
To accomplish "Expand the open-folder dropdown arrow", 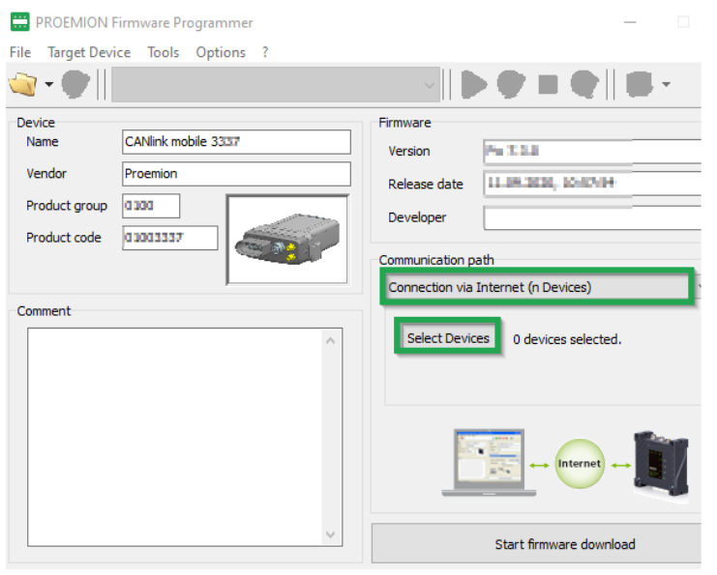I will (x=49, y=84).
